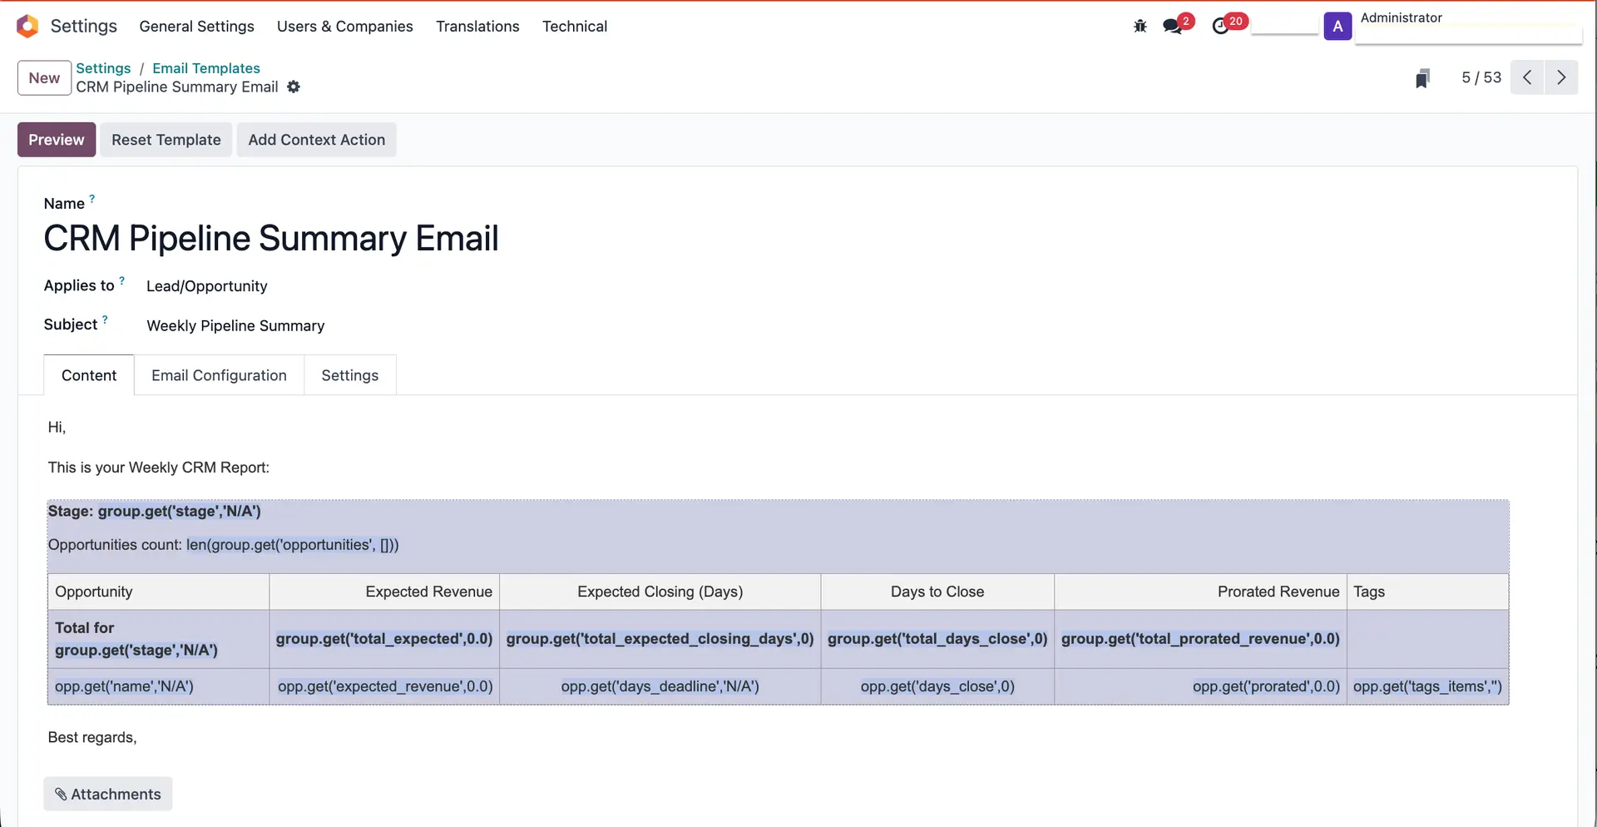The image size is (1597, 827).
Task: Switch to the Settings tab
Action: pos(350,375)
